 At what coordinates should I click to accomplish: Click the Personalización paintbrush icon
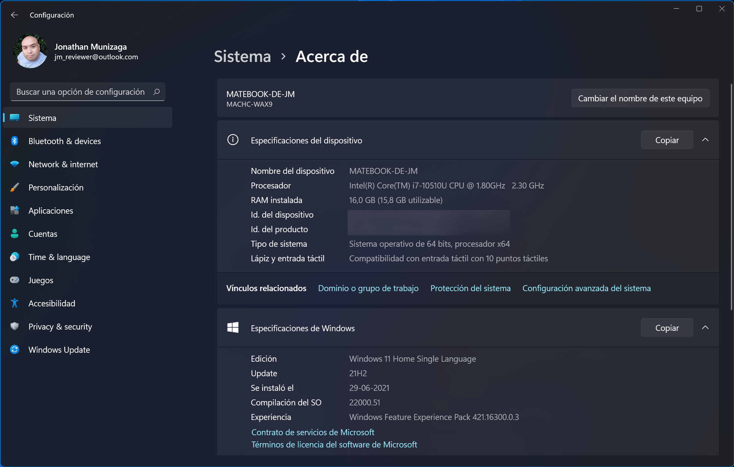pos(15,187)
